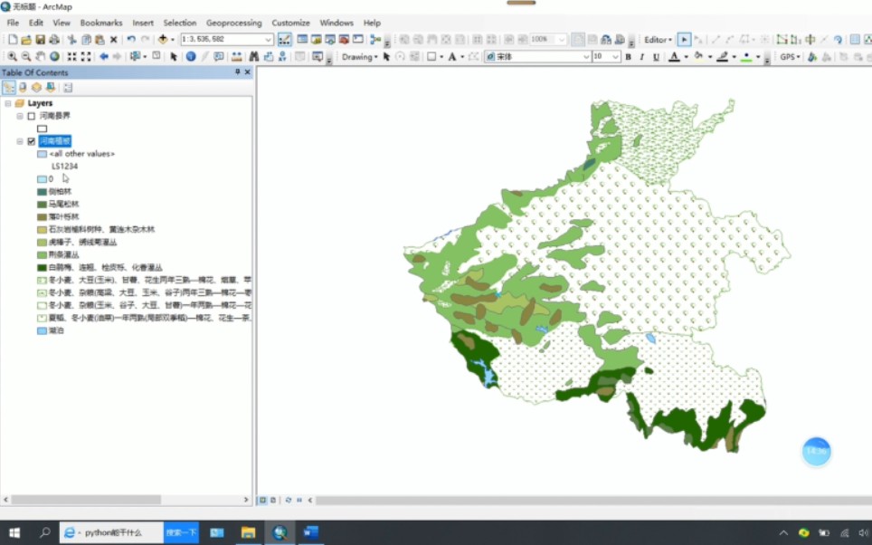The image size is (872, 545).
Task: Open the GPS dropdown menu
Action: pos(790,57)
